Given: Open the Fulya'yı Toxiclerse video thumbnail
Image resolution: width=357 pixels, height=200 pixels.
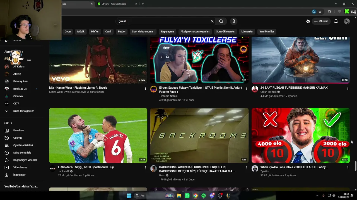Looking at the screenshot, I should (199, 60).
